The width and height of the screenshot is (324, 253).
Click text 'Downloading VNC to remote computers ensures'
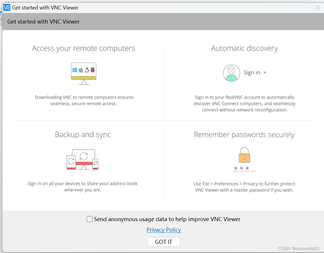coord(84,97)
